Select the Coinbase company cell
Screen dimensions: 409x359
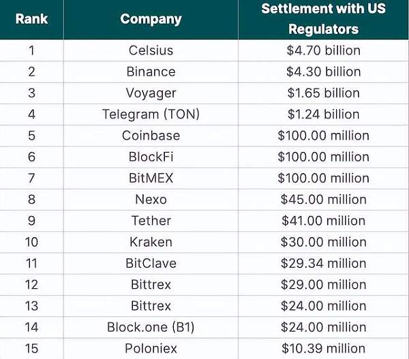pyautogui.click(x=151, y=136)
